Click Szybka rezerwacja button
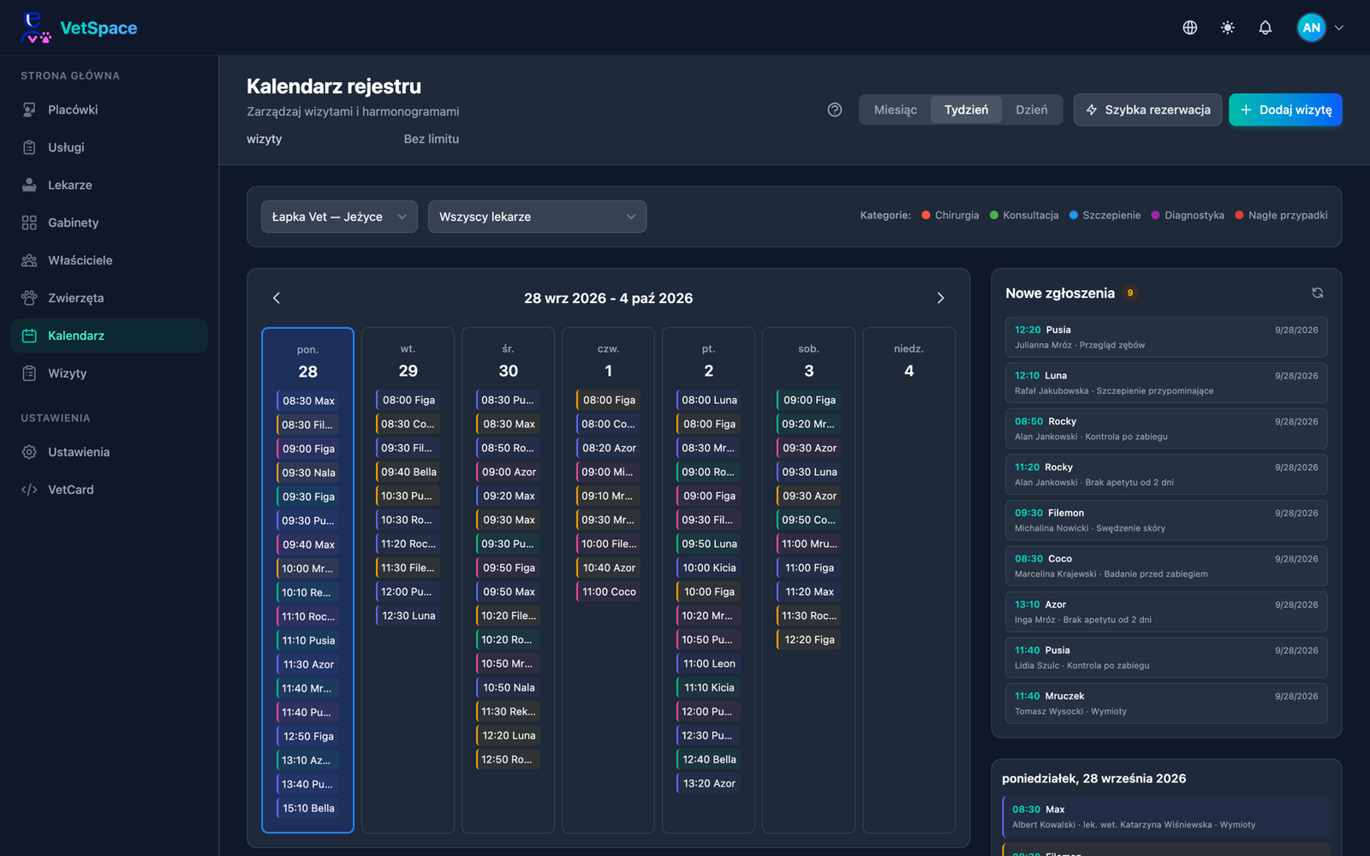This screenshot has height=856, width=1370. point(1147,110)
